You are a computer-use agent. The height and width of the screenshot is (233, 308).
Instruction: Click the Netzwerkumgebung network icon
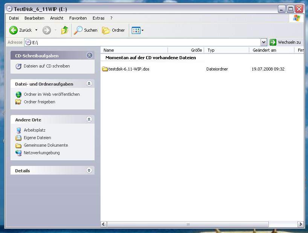coord(18,153)
